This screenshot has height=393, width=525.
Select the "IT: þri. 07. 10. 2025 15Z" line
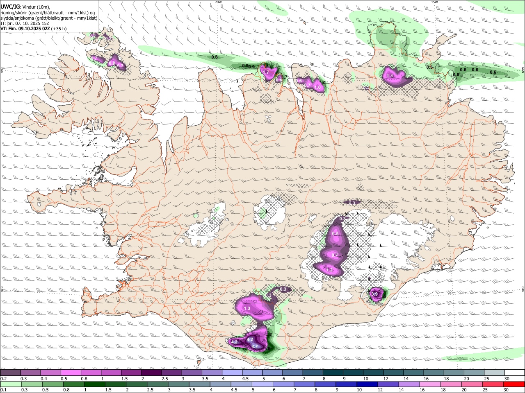click(25, 23)
